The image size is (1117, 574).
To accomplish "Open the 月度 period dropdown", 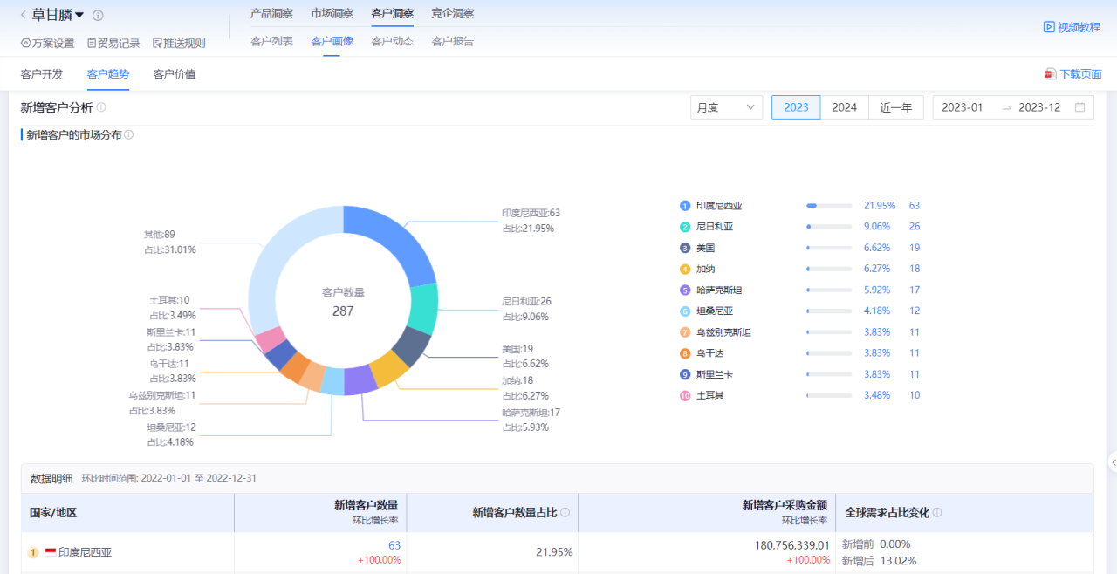I will point(726,107).
